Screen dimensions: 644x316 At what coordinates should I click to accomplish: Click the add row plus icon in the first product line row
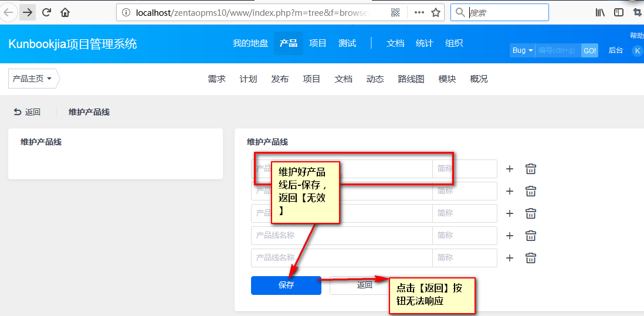tap(510, 169)
